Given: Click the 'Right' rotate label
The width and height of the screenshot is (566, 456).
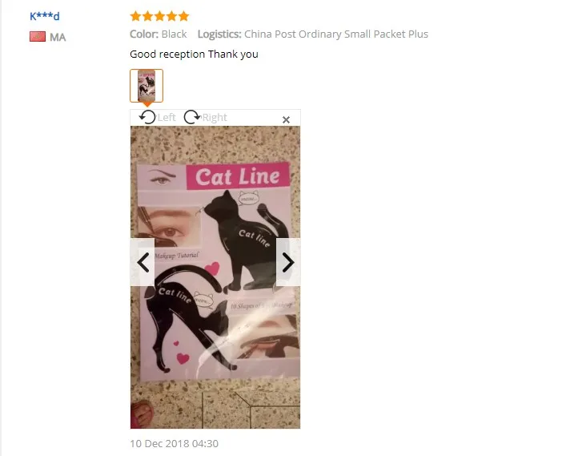Looking at the screenshot, I should tap(215, 118).
